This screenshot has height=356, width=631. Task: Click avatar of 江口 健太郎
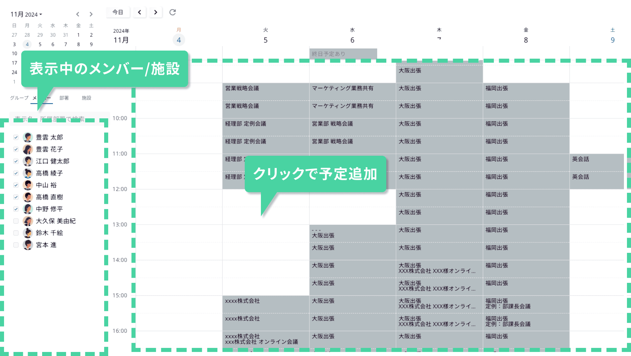(28, 161)
